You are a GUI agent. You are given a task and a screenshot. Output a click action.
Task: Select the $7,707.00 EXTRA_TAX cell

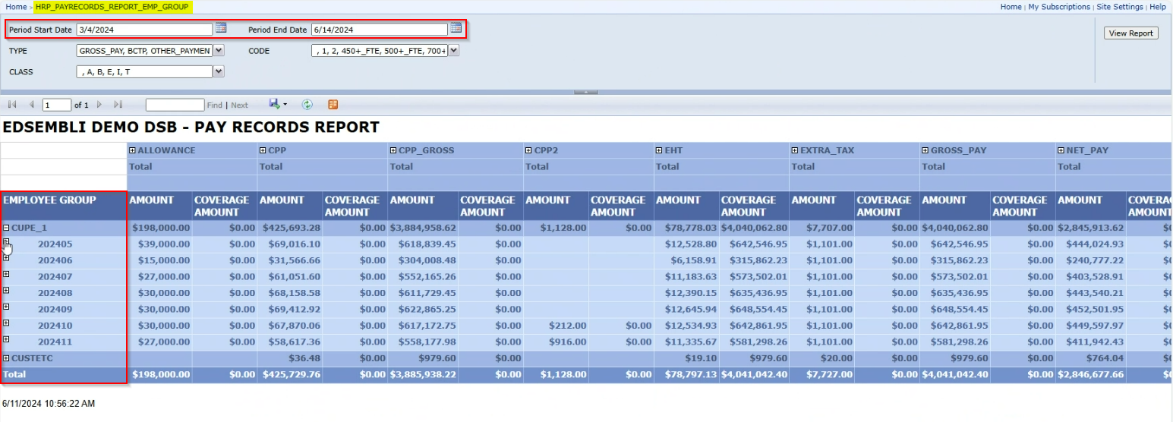[822, 228]
